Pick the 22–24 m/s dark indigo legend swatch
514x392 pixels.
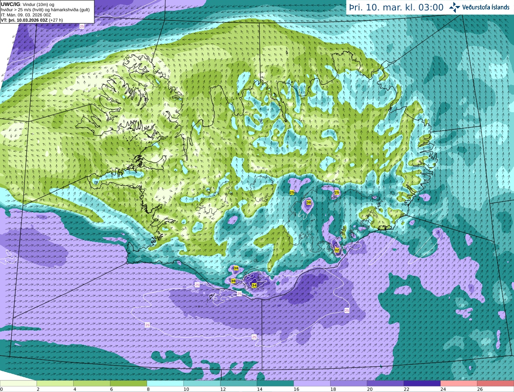[x=422, y=383]
